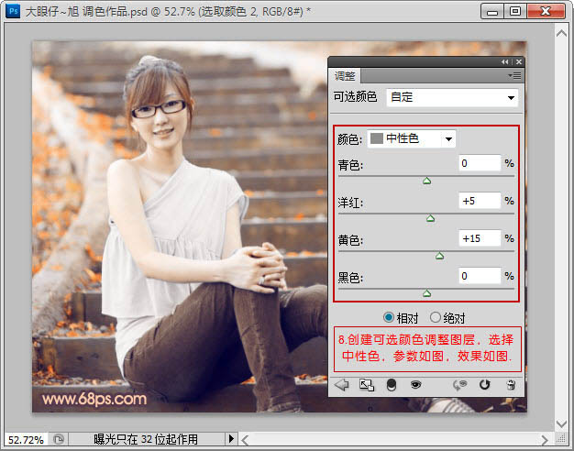Click the 调整 panel tab
This screenshot has width=574, height=451.
click(346, 76)
